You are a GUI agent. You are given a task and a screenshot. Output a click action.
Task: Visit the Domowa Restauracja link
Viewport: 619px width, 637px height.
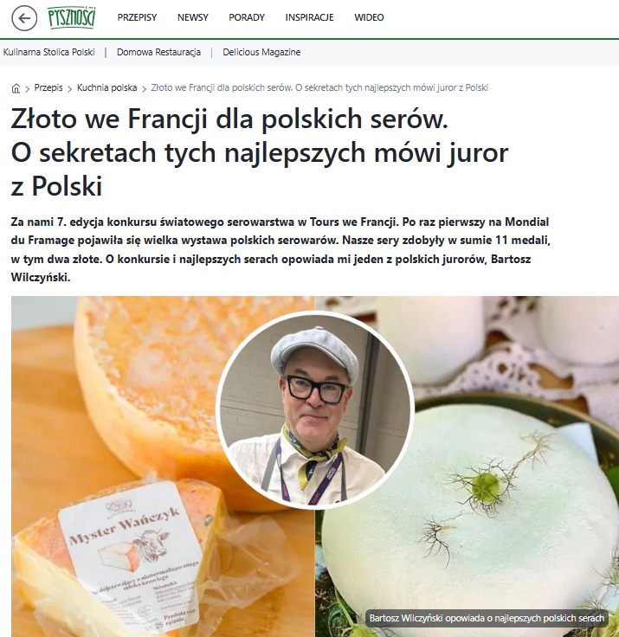(x=158, y=52)
